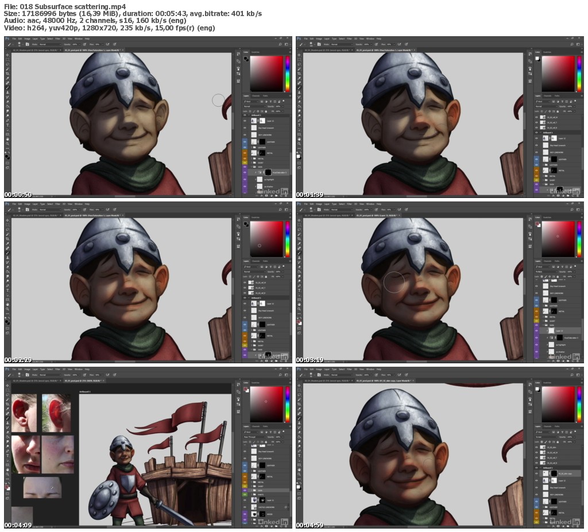The image size is (588, 532).
Task: Click the History panel icon in the 00:04:09 frame dock
Action: [238, 385]
